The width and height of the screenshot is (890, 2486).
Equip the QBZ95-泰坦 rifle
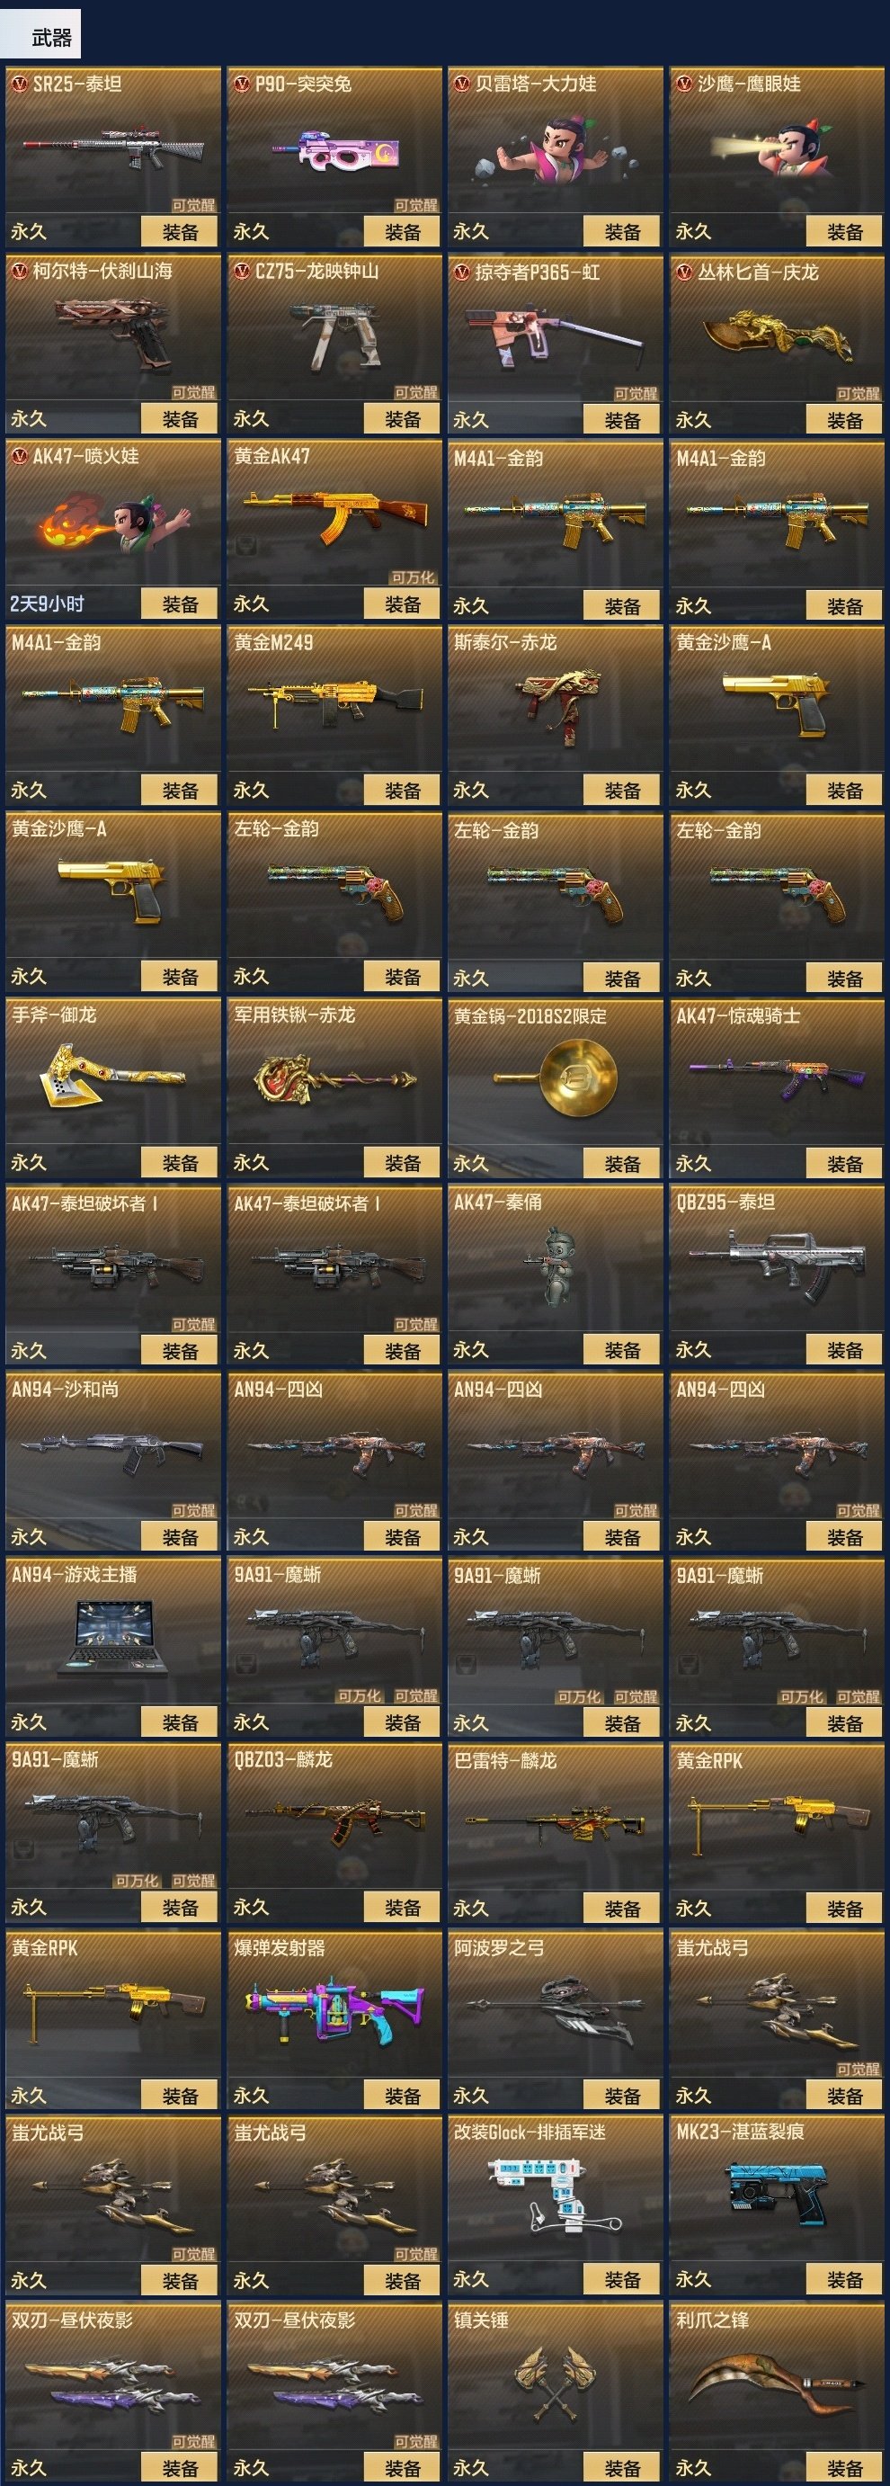pos(844,1350)
